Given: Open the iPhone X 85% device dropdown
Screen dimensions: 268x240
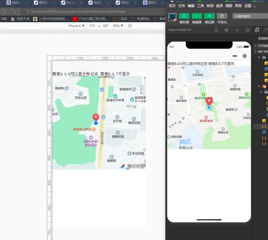Looking at the screenshot, I should 180,30.
